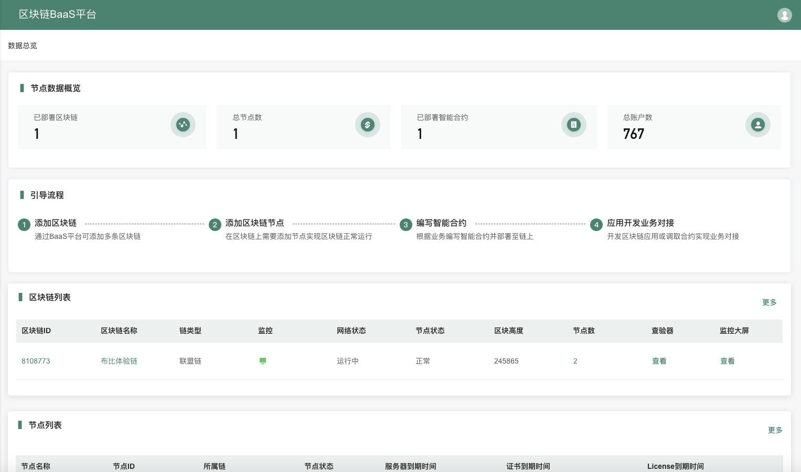This screenshot has width=801, height=472.
Task: Select the 编写智能合约 step title
Action: coord(442,223)
